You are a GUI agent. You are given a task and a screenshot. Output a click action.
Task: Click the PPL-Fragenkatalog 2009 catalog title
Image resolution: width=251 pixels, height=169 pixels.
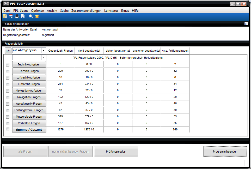pyautogui.click(x=118, y=58)
